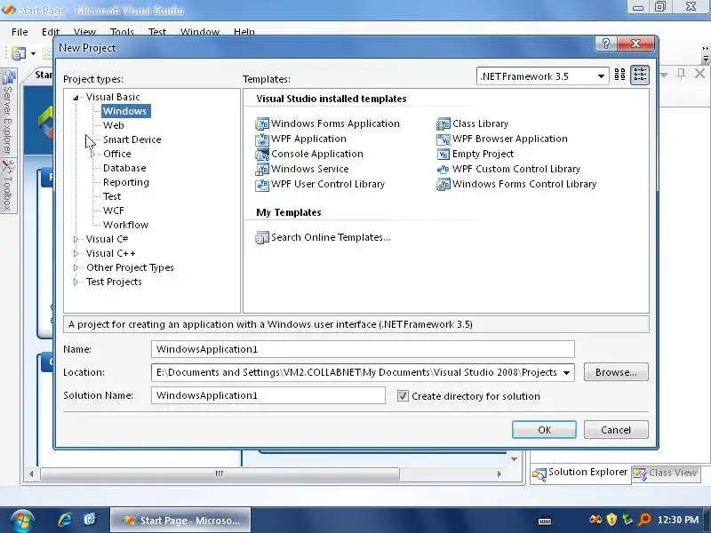Select the Reporting project type

126,182
